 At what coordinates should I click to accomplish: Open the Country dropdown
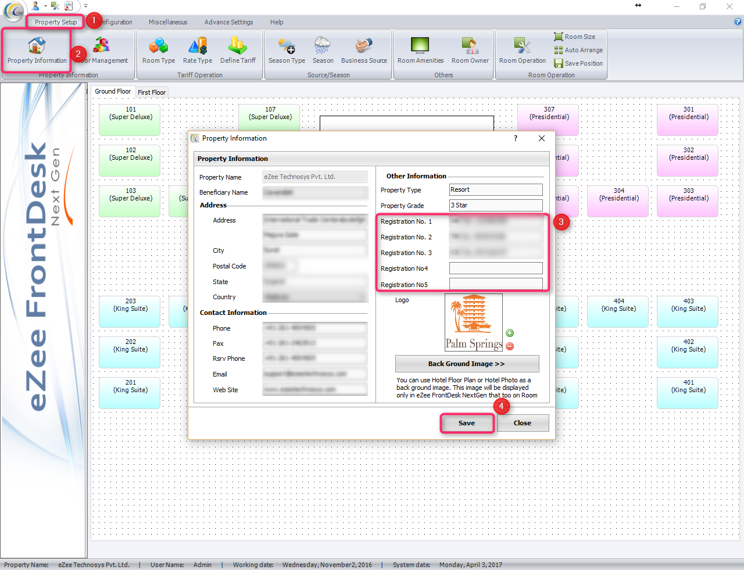[314, 297]
